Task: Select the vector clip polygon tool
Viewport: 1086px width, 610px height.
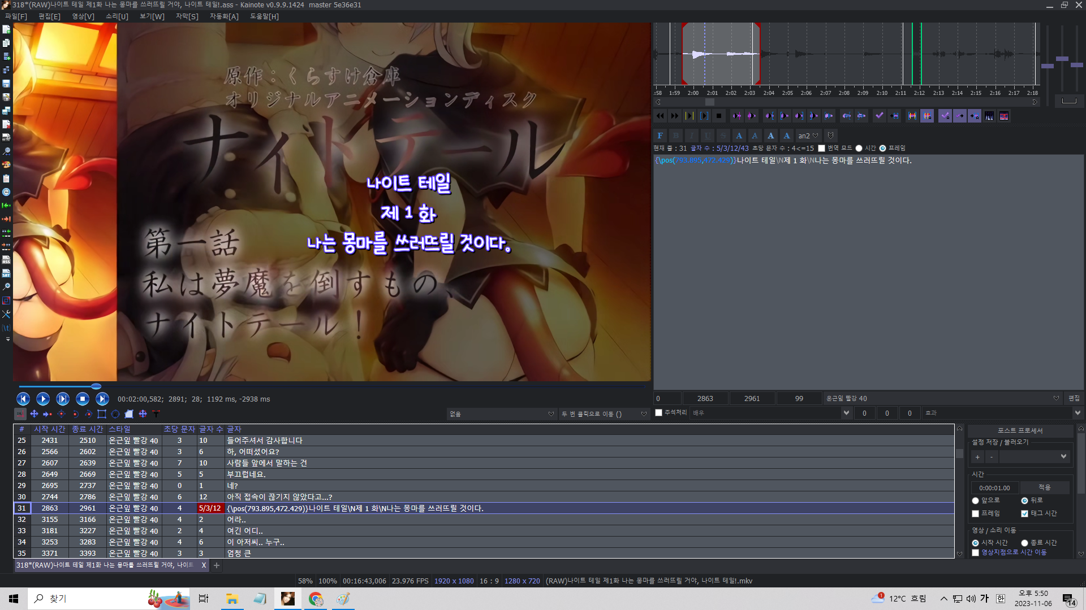Action: click(x=129, y=414)
